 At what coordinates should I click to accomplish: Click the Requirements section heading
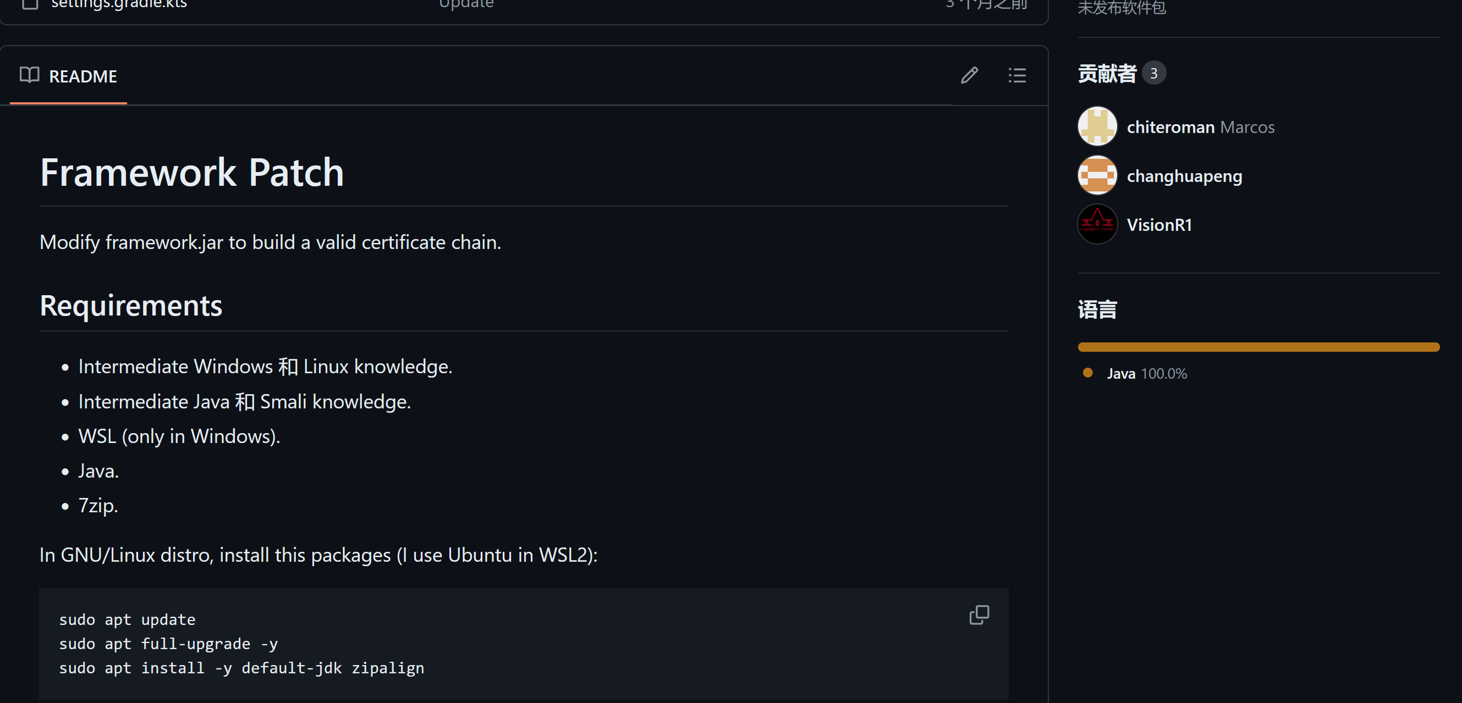point(130,306)
